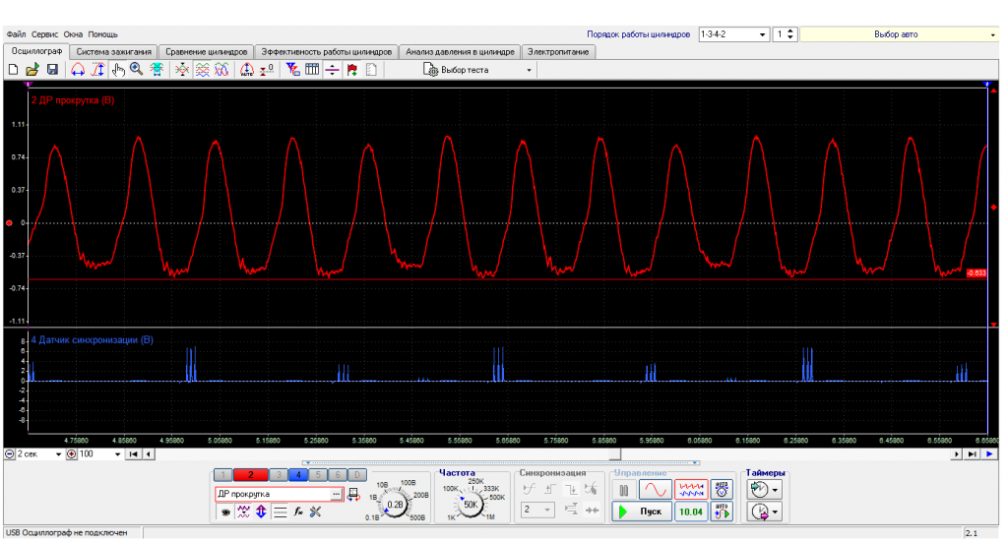Screen dimensions: 1008x542
Task: Save recording with the floppy disk icon
Action: (x=53, y=70)
